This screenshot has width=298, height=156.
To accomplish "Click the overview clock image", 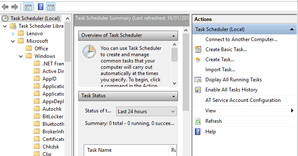I will (89, 52).
